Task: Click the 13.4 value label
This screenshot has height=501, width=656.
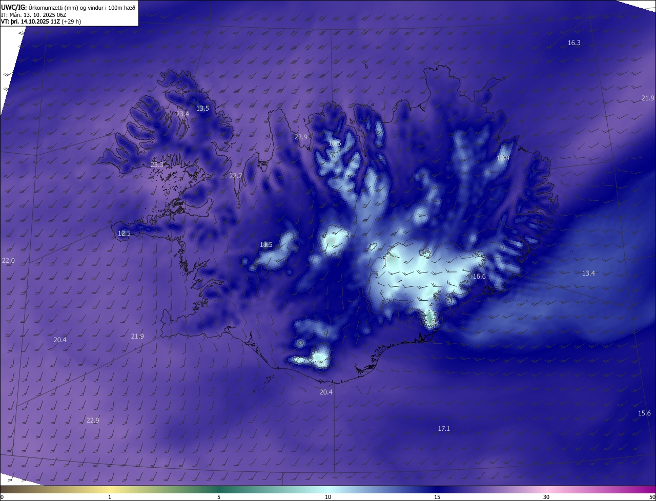Action: (x=588, y=274)
